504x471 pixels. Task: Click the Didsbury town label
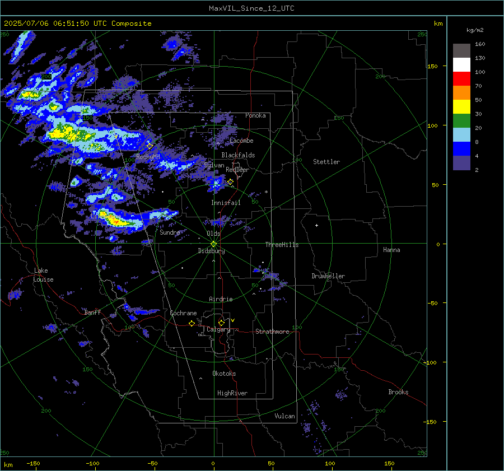[x=211, y=251]
